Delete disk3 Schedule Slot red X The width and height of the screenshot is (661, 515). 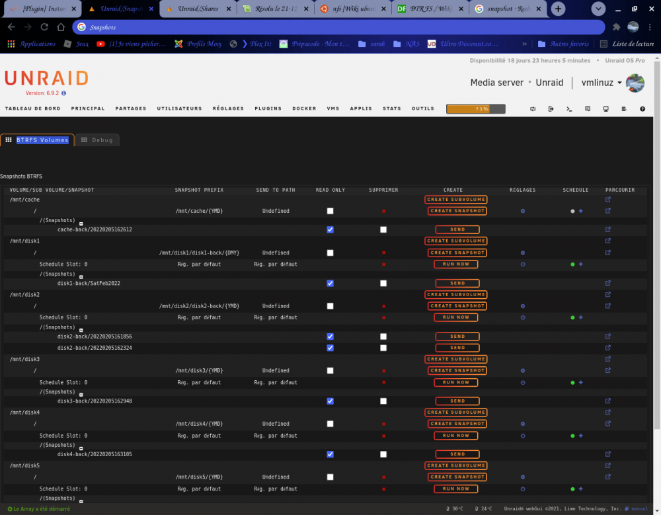point(383,382)
